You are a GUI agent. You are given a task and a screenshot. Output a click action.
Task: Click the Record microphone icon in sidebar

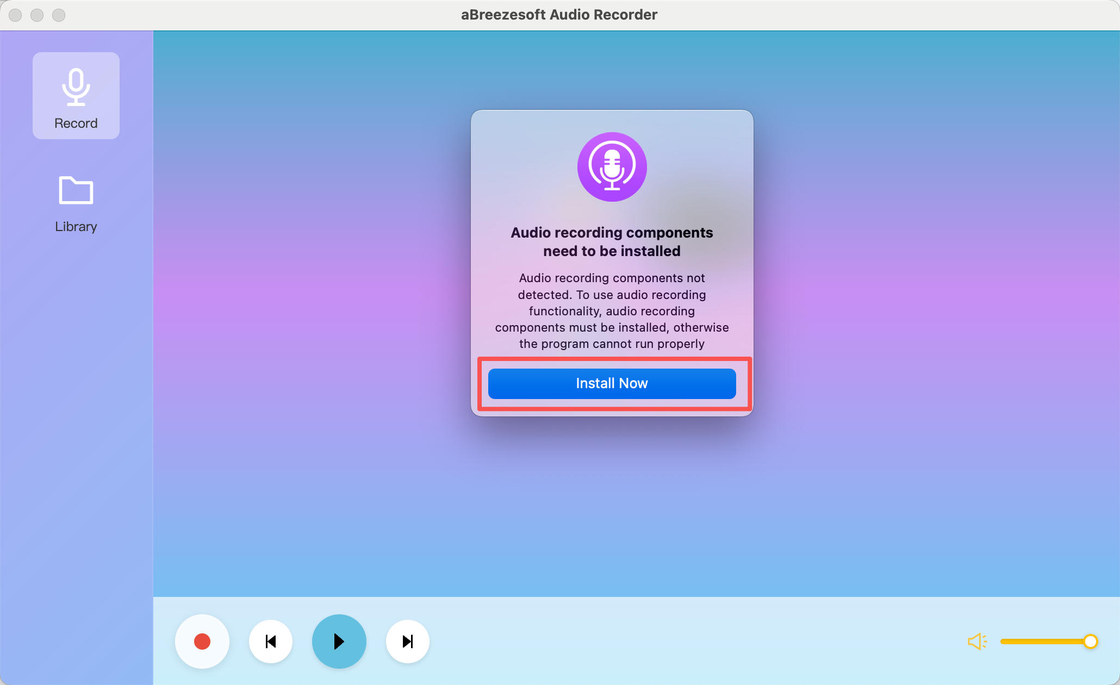tap(76, 87)
